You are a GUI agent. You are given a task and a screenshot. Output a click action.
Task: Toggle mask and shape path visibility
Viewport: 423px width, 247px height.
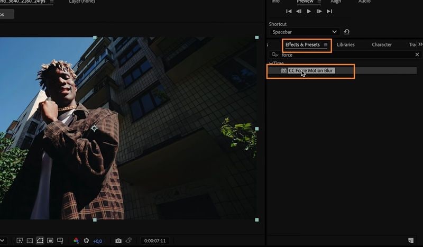[x=40, y=241]
